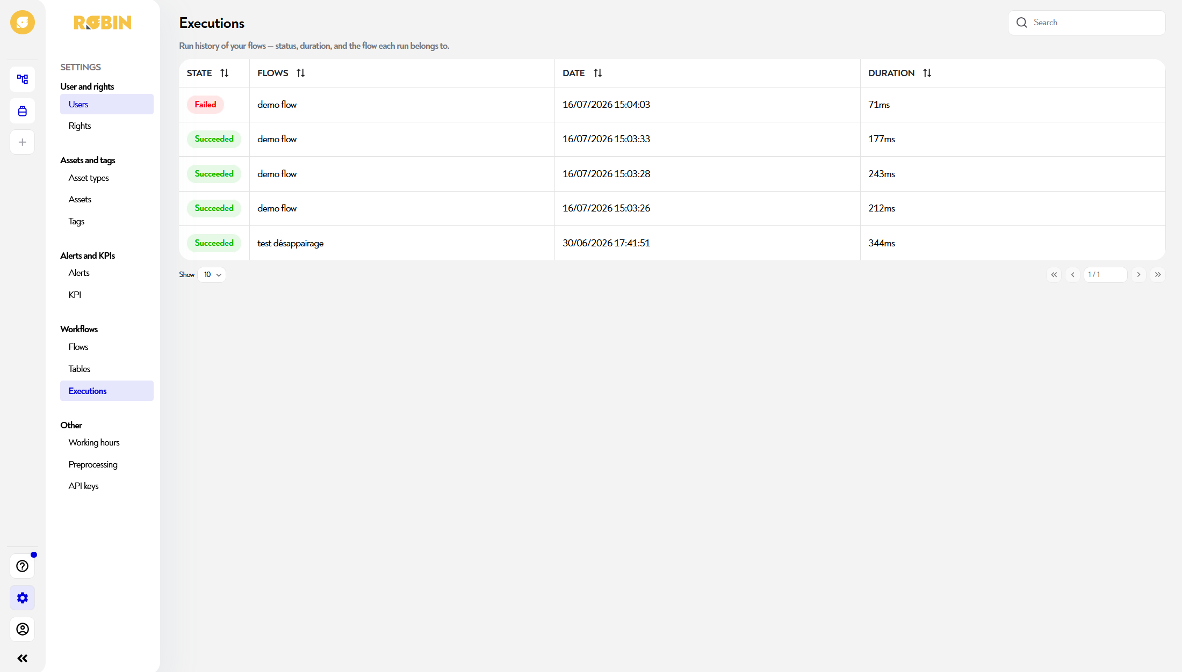Open API keys settings

(107, 486)
